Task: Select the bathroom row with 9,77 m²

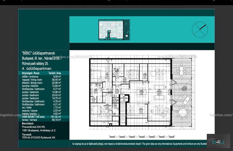Action: pos(41,89)
